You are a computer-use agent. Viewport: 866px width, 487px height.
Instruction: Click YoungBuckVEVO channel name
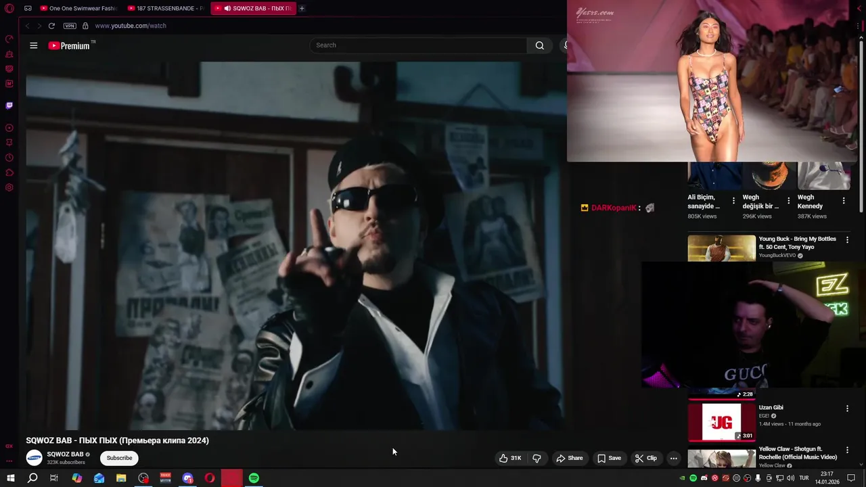[777, 256]
